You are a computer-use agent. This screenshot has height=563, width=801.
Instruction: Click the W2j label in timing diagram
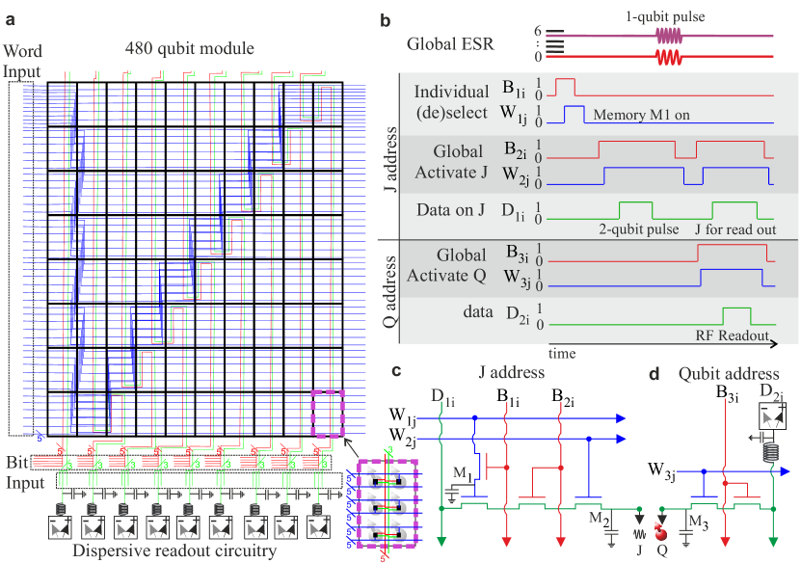pos(516,175)
